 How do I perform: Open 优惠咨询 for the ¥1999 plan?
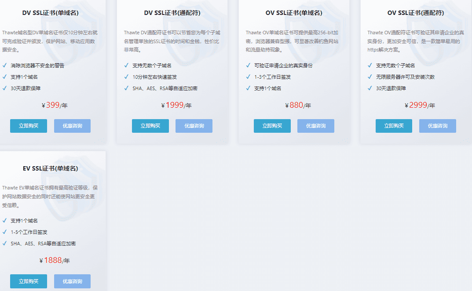[194, 126]
